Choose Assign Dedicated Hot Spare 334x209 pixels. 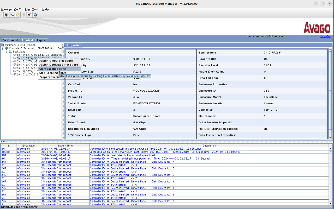coord(59,65)
